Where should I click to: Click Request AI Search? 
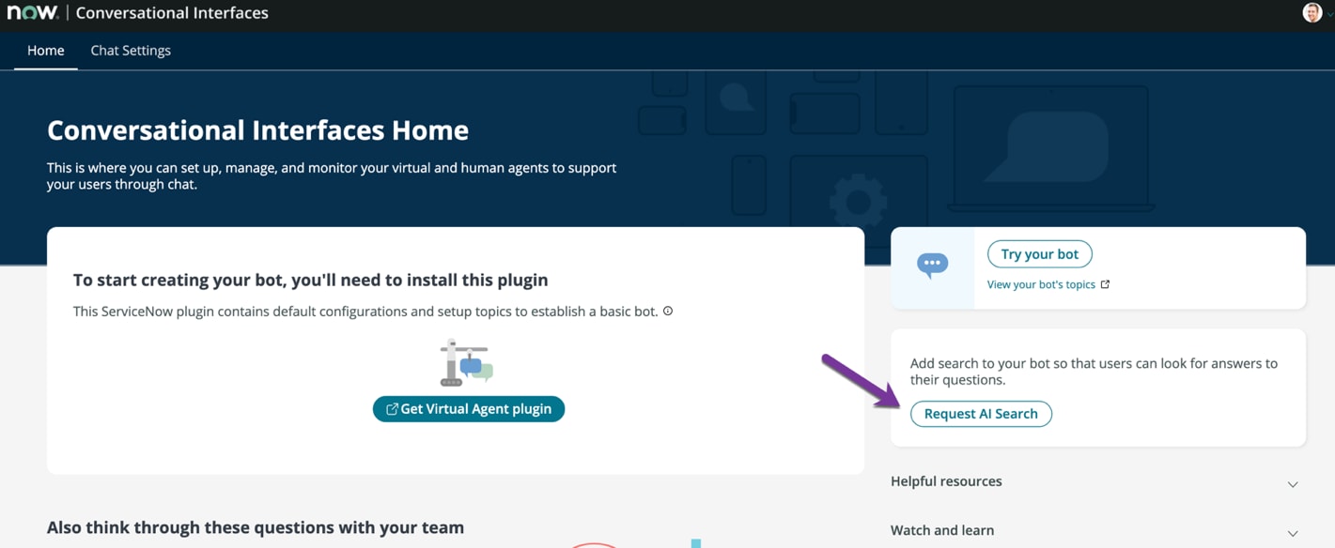pos(981,413)
